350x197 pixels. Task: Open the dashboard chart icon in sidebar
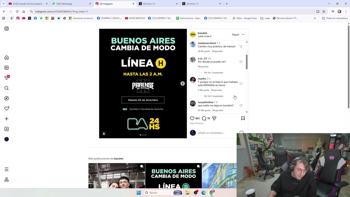pos(7,129)
